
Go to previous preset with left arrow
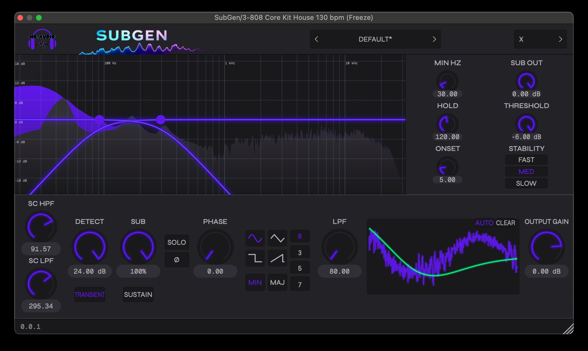(x=317, y=39)
